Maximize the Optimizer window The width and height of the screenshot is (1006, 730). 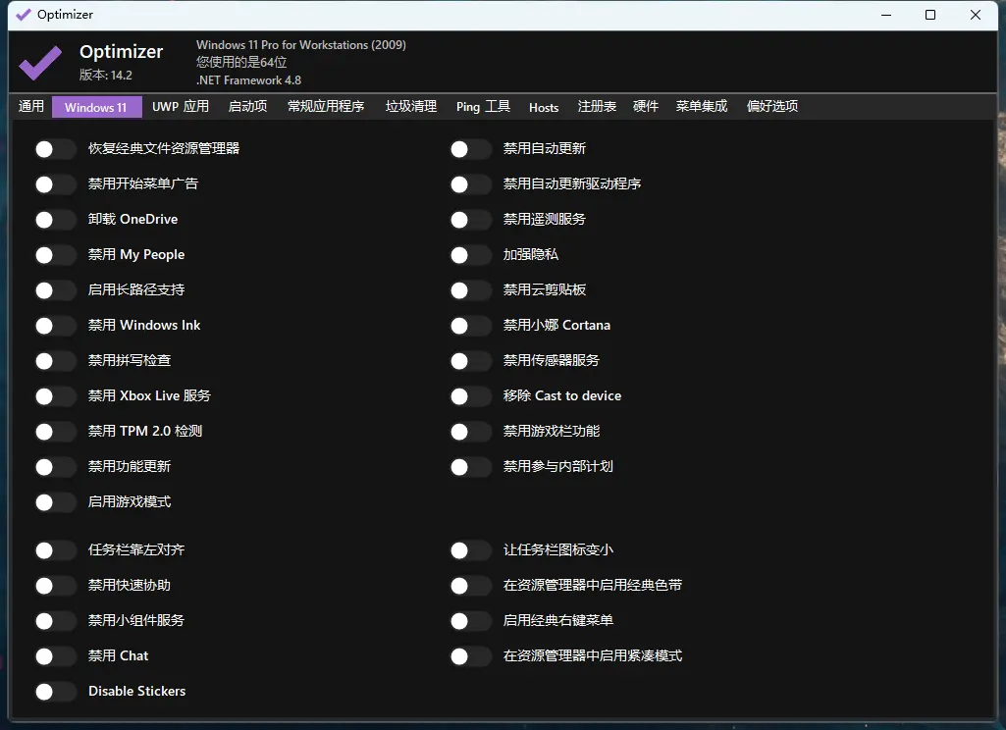point(930,15)
